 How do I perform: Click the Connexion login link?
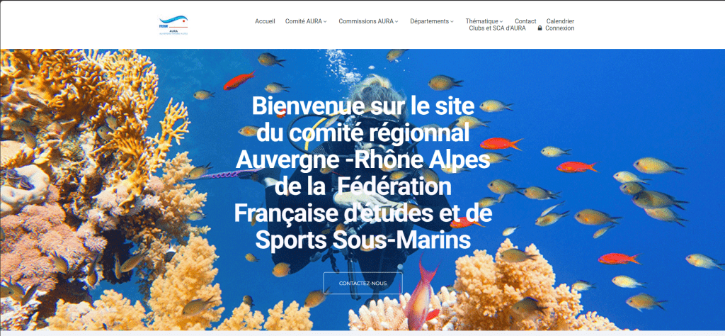(x=559, y=28)
